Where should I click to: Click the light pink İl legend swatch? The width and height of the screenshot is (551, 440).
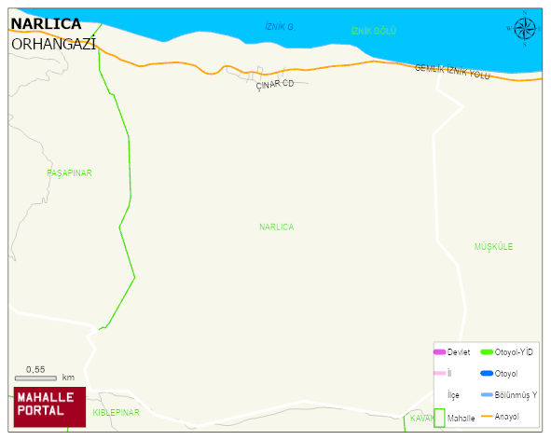440,373
